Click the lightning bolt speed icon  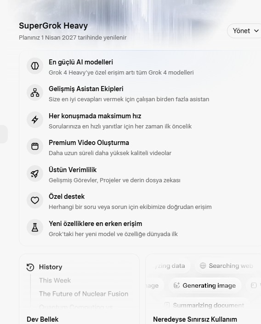(35, 120)
